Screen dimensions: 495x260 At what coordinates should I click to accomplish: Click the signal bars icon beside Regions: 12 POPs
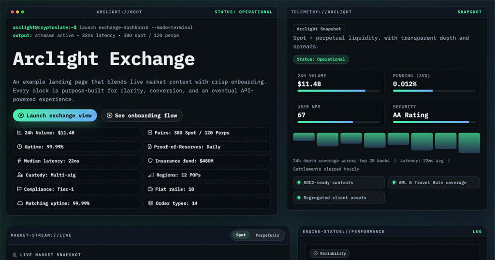[151, 175]
